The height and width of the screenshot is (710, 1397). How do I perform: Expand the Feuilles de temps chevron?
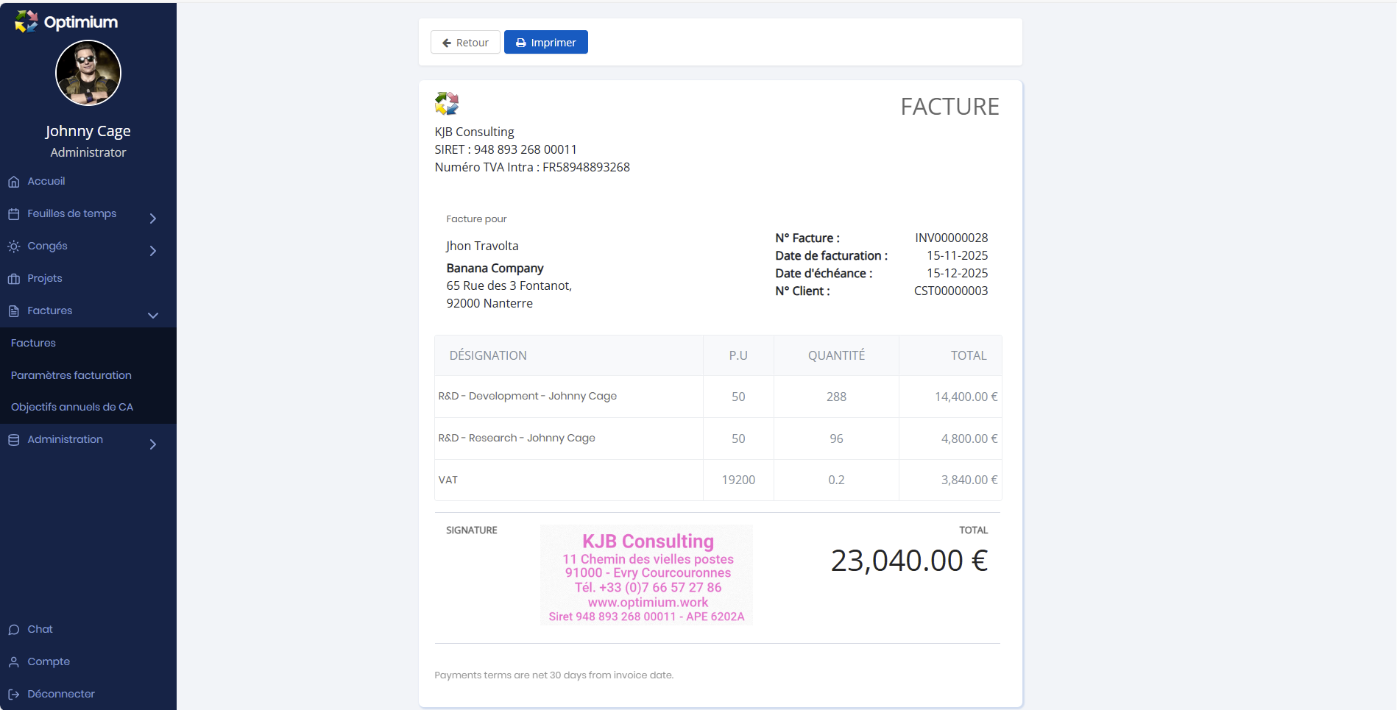[x=153, y=219]
